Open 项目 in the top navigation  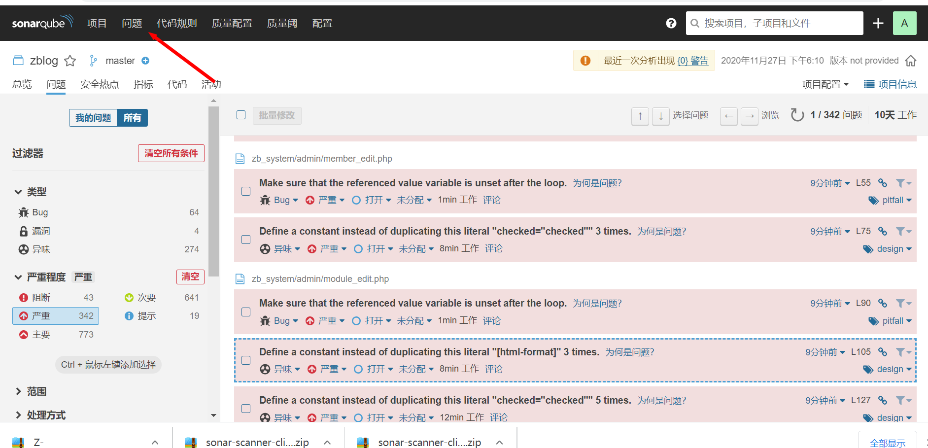pyautogui.click(x=97, y=23)
